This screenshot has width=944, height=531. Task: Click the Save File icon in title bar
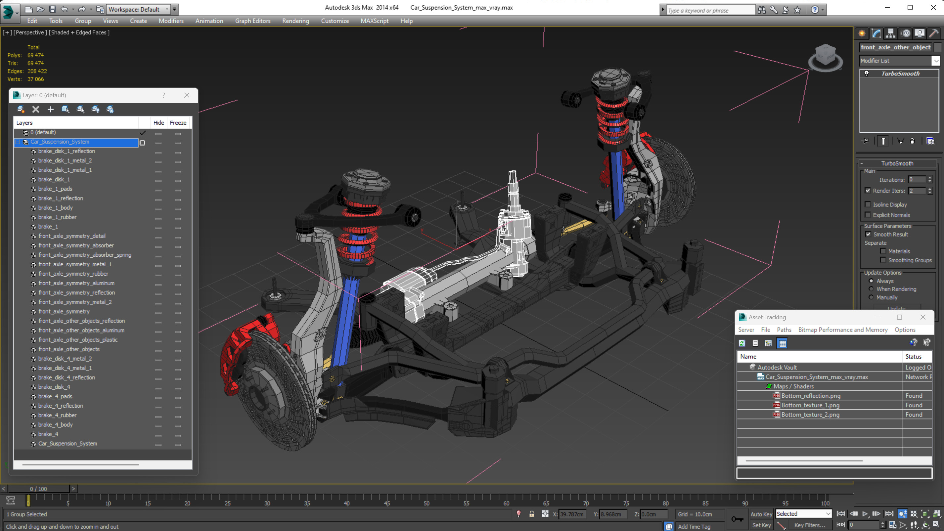pyautogui.click(x=52, y=9)
